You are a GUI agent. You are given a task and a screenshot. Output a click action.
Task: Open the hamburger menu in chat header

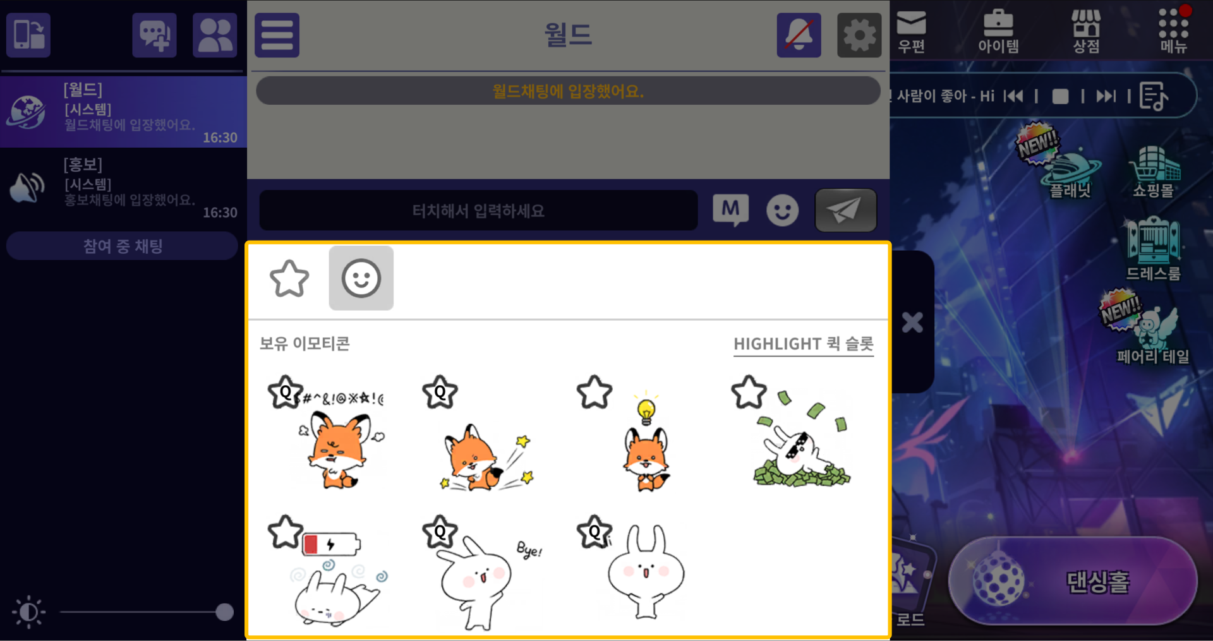point(277,35)
